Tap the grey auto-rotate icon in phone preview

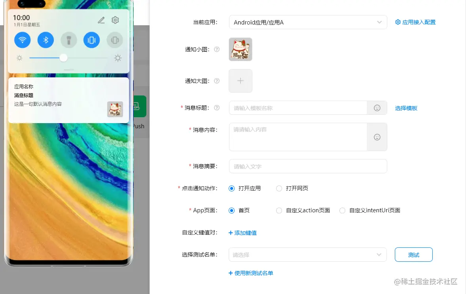coord(115,40)
